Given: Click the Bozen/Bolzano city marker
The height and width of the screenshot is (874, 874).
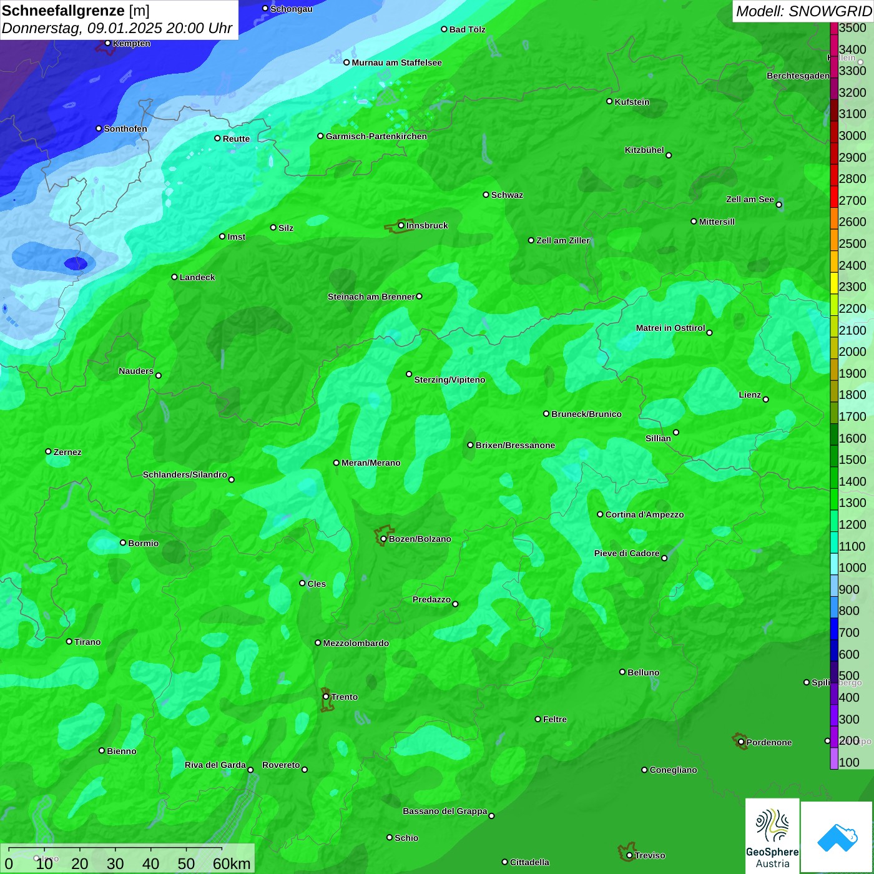Looking at the screenshot, I should pos(383,539).
